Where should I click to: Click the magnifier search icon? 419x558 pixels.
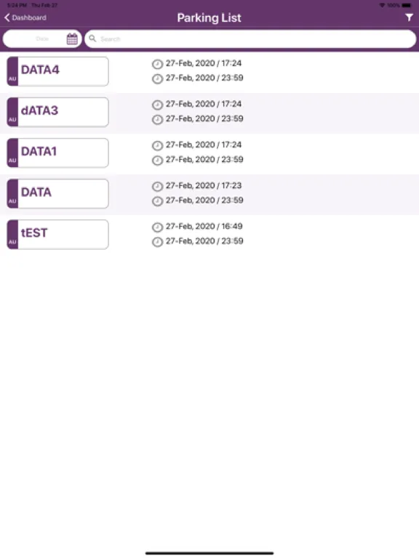(92, 39)
